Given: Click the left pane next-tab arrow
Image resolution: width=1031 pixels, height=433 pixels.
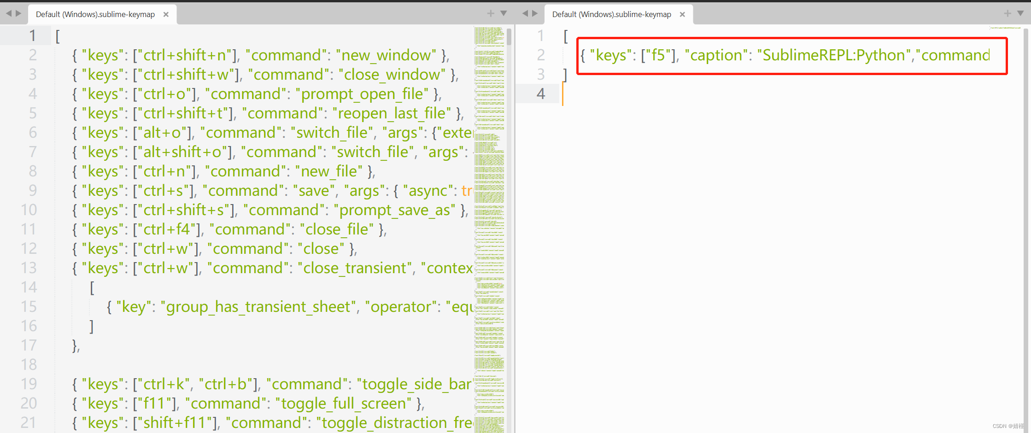Looking at the screenshot, I should coord(18,14).
